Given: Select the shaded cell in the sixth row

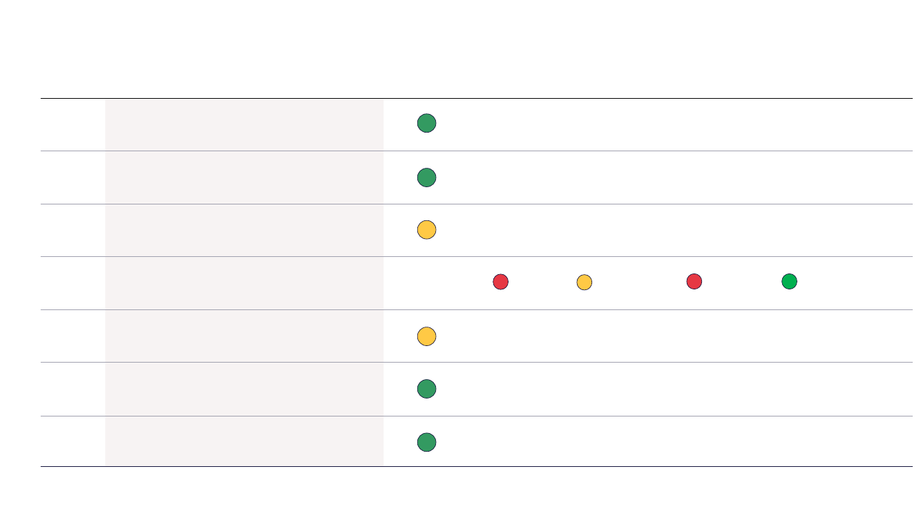Looking at the screenshot, I should pyautogui.click(x=244, y=389).
